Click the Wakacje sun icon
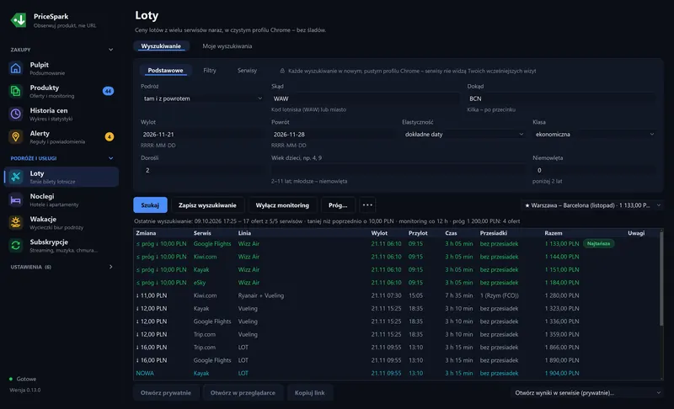The image size is (674, 409). click(15, 222)
